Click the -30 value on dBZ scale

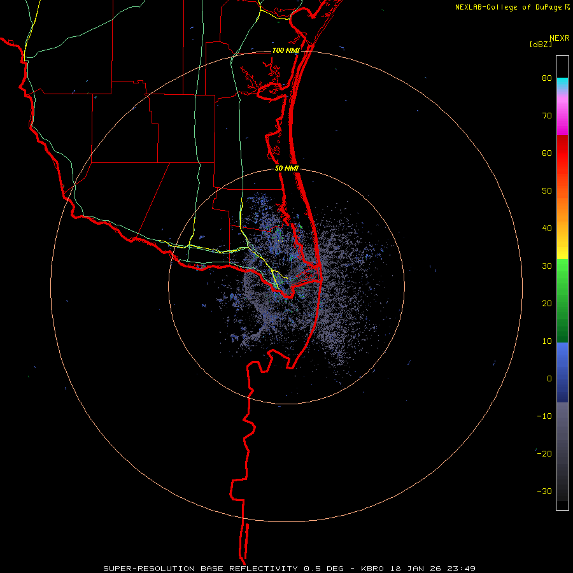[x=544, y=491]
